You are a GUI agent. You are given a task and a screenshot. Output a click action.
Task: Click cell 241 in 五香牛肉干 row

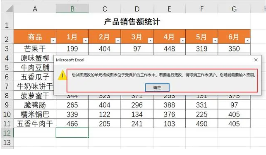[137, 124]
